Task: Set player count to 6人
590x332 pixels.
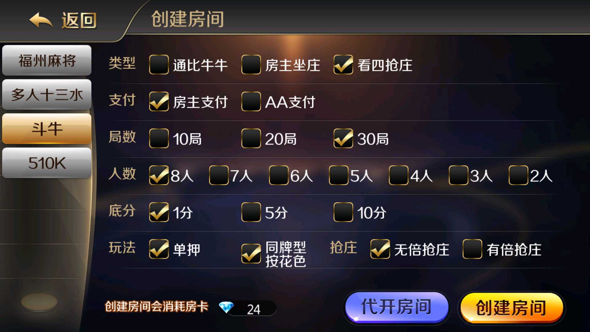Action: coord(279,175)
